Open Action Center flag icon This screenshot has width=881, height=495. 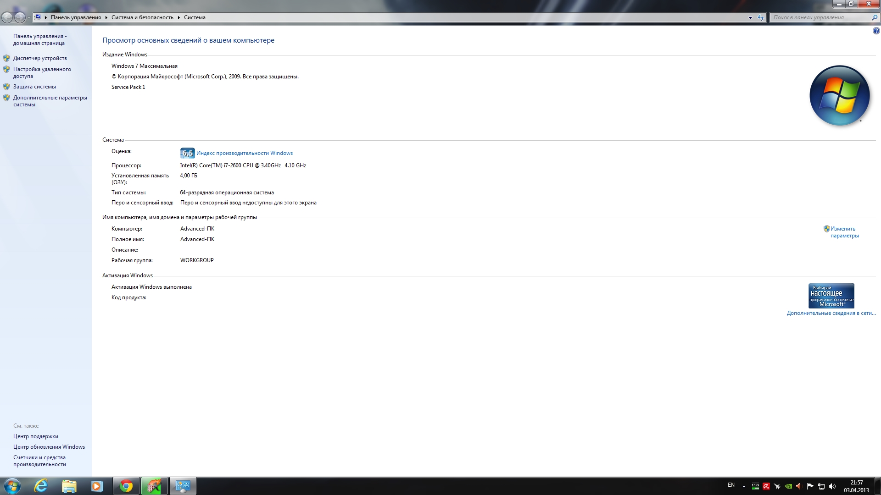pyautogui.click(x=810, y=486)
